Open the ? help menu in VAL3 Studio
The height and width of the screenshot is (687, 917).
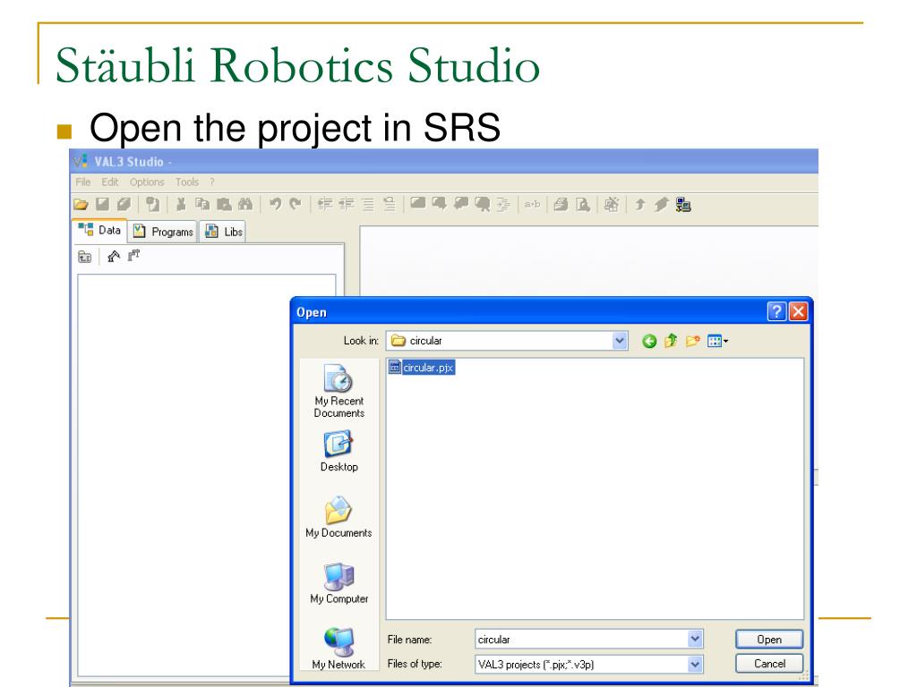click(x=212, y=182)
